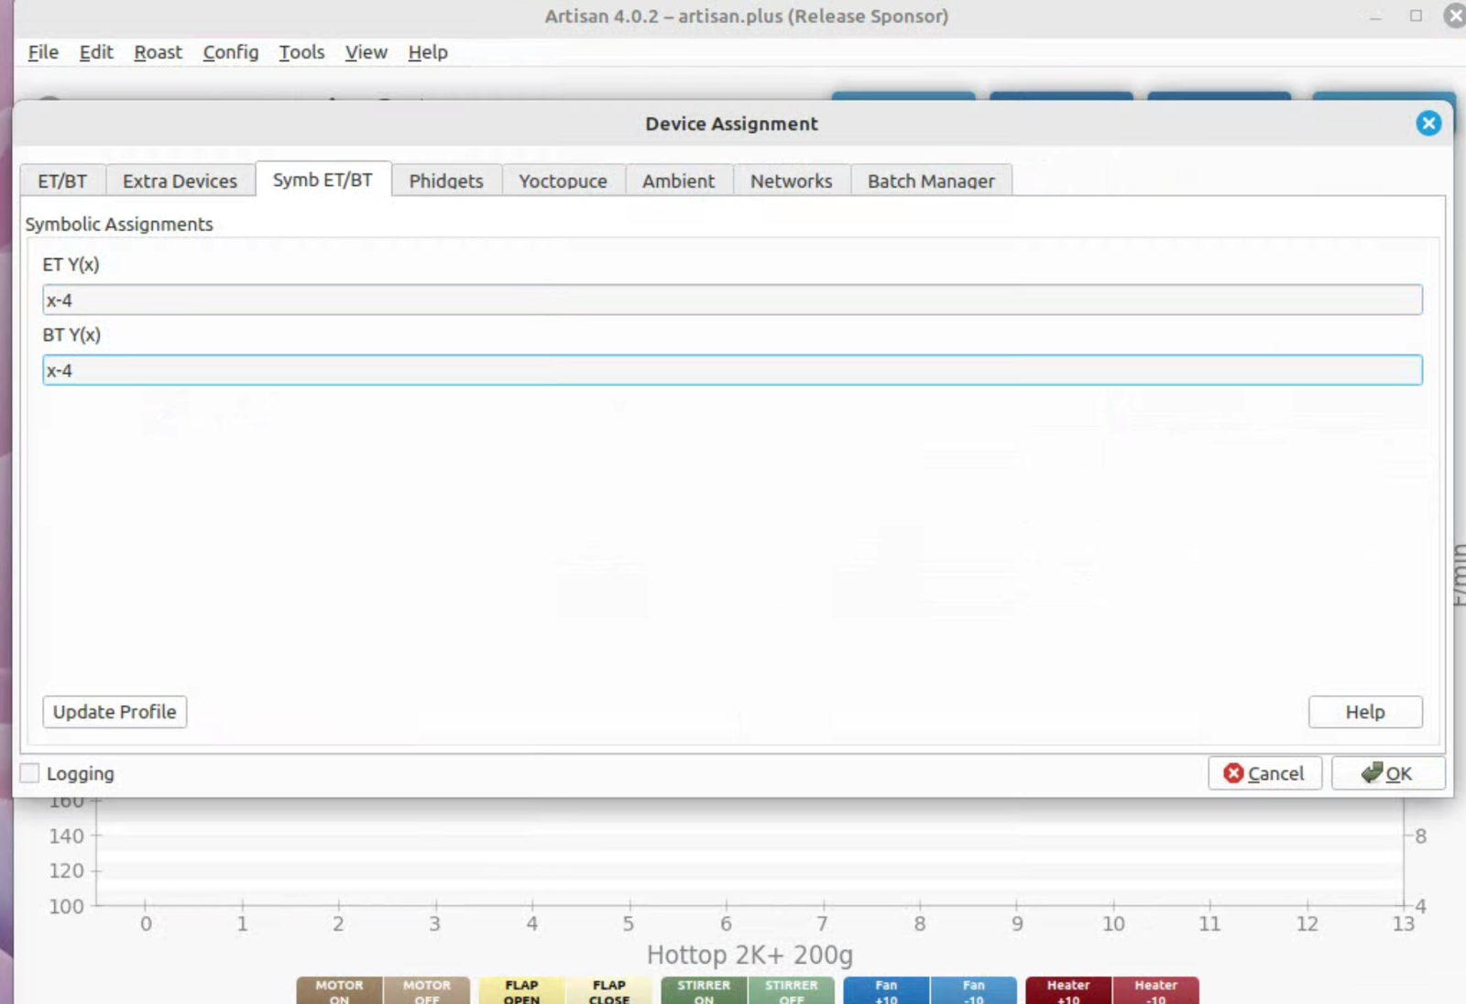This screenshot has width=1466, height=1004.
Task: Confirm the dialog with OK
Action: pyautogui.click(x=1387, y=773)
